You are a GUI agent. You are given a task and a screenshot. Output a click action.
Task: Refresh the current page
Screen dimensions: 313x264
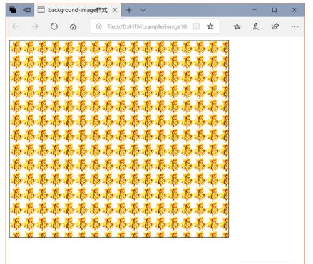click(54, 26)
